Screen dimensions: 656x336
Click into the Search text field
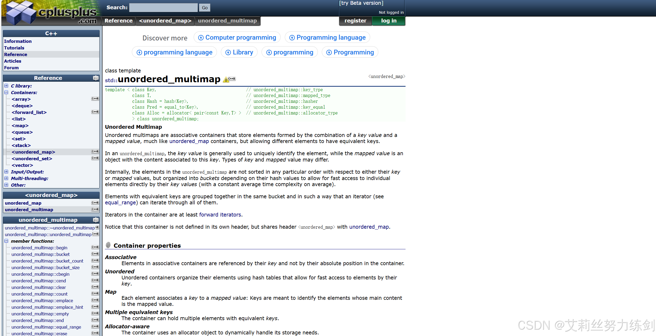click(163, 8)
